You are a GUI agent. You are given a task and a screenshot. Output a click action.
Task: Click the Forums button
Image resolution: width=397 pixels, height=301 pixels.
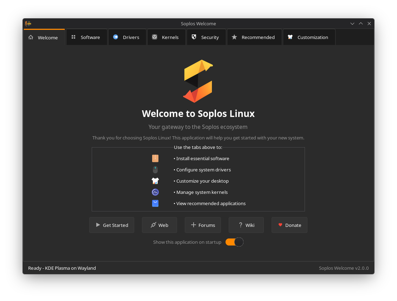coord(203,225)
